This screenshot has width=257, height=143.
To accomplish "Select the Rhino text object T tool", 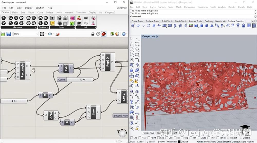I will coord(131,102).
